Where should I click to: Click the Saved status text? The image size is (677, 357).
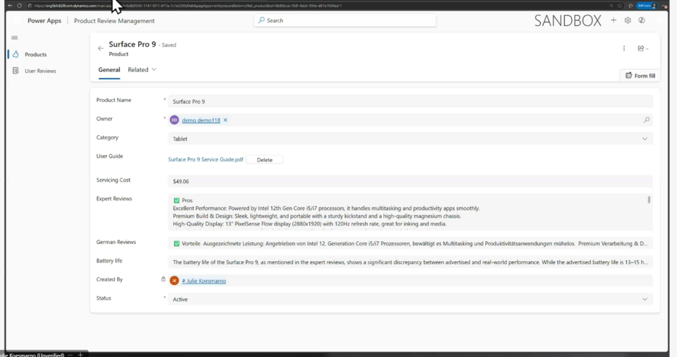click(x=167, y=45)
